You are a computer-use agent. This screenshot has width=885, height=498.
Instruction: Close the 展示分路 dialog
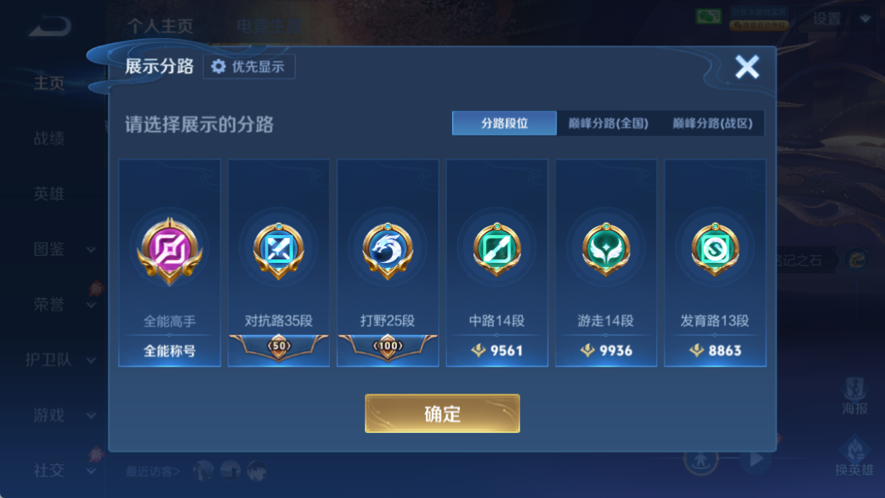(747, 67)
